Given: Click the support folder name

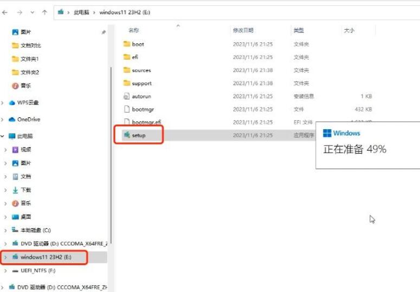Looking at the screenshot, I should (x=141, y=83).
